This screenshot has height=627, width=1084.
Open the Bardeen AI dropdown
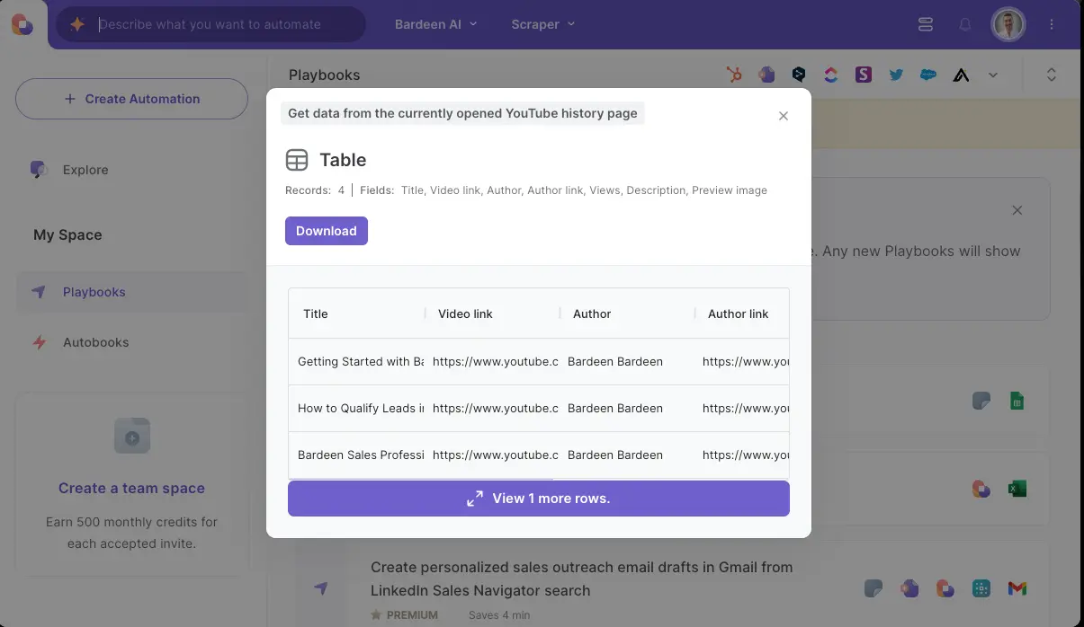pos(435,24)
